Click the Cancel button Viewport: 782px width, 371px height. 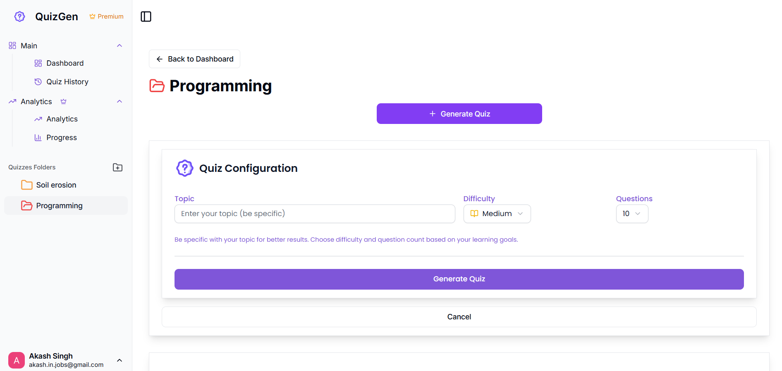[x=459, y=317]
